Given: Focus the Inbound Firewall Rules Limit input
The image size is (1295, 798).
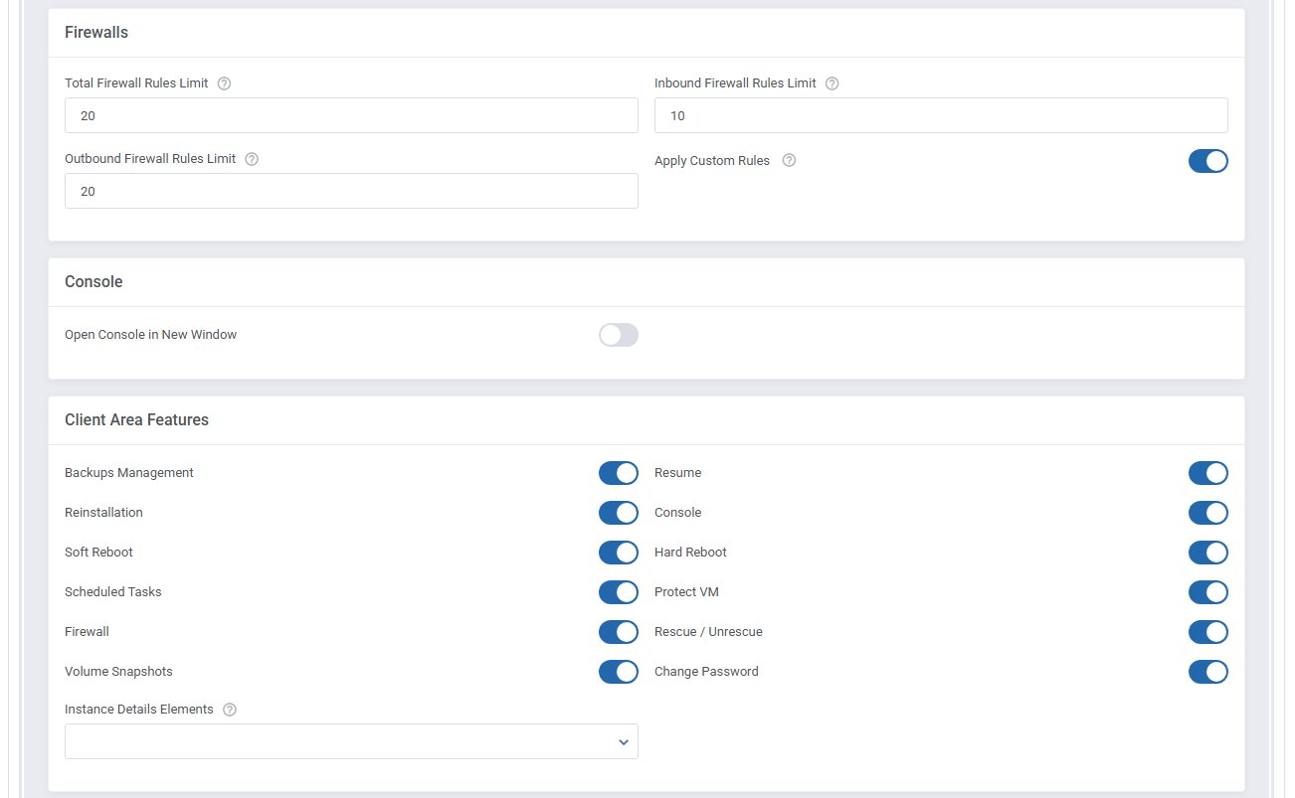Looking at the screenshot, I should [940, 115].
